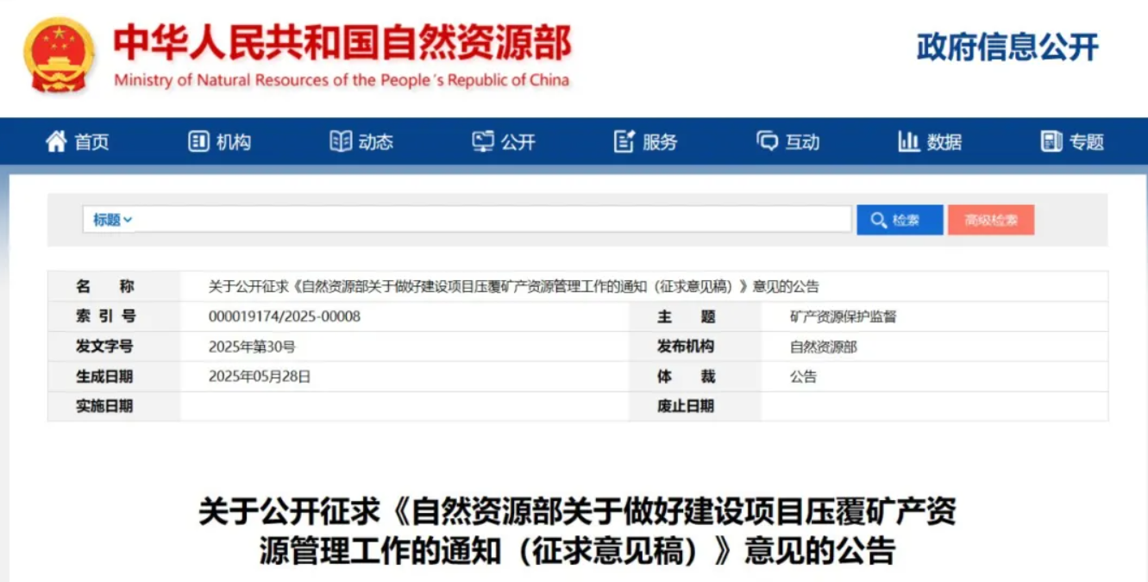
Task: Click the 动态 book icon
Action: 341,141
